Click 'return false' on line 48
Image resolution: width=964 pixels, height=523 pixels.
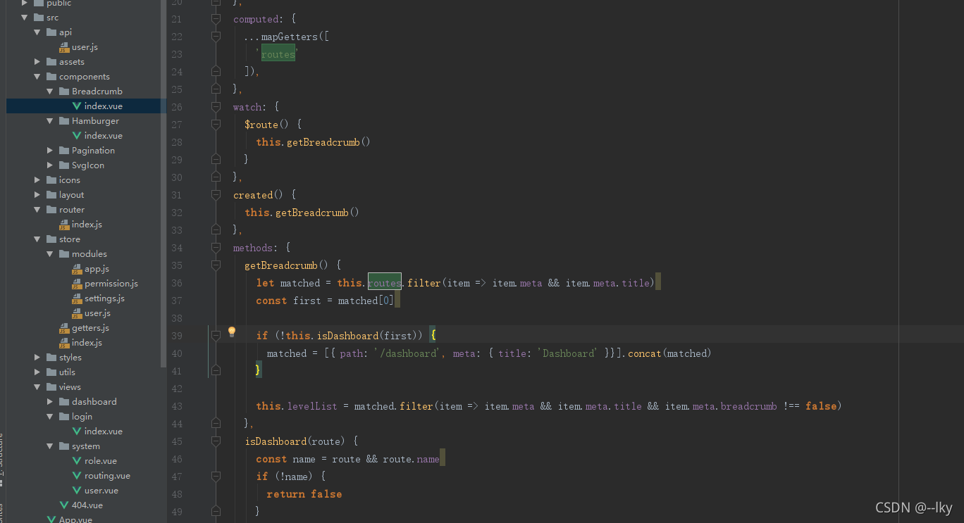tap(304, 494)
